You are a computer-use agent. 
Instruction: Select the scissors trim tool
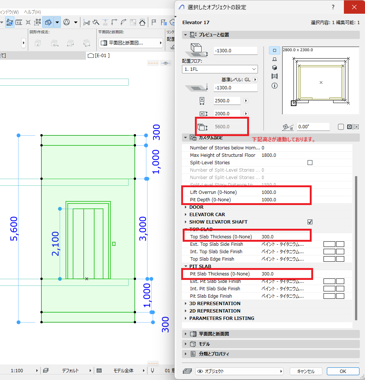point(86,23)
